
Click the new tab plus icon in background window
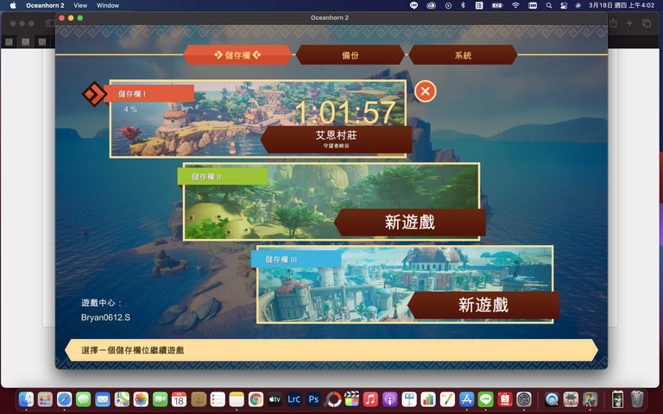tap(629, 23)
